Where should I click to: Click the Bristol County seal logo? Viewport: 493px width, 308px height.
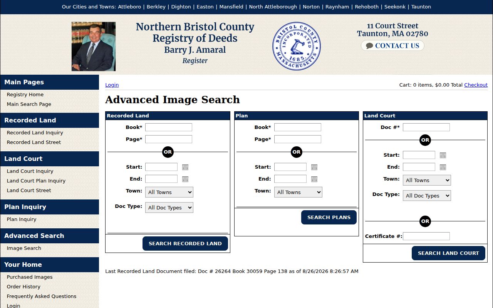297,46
